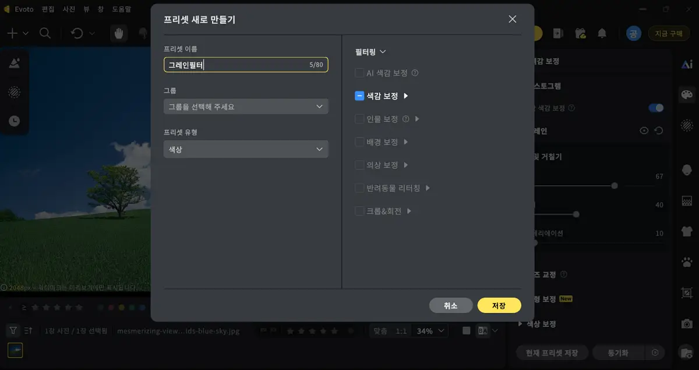Uncheck the 색감 보정 checkbox

(x=359, y=96)
